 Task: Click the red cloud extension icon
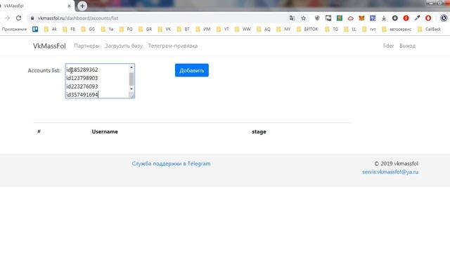tap(350, 18)
